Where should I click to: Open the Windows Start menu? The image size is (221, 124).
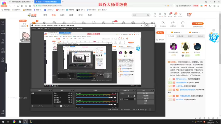tap(3, 122)
